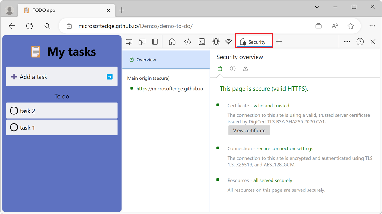The width and height of the screenshot is (382, 214).
Task: Click the browser search icon
Action: pos(47,26)
